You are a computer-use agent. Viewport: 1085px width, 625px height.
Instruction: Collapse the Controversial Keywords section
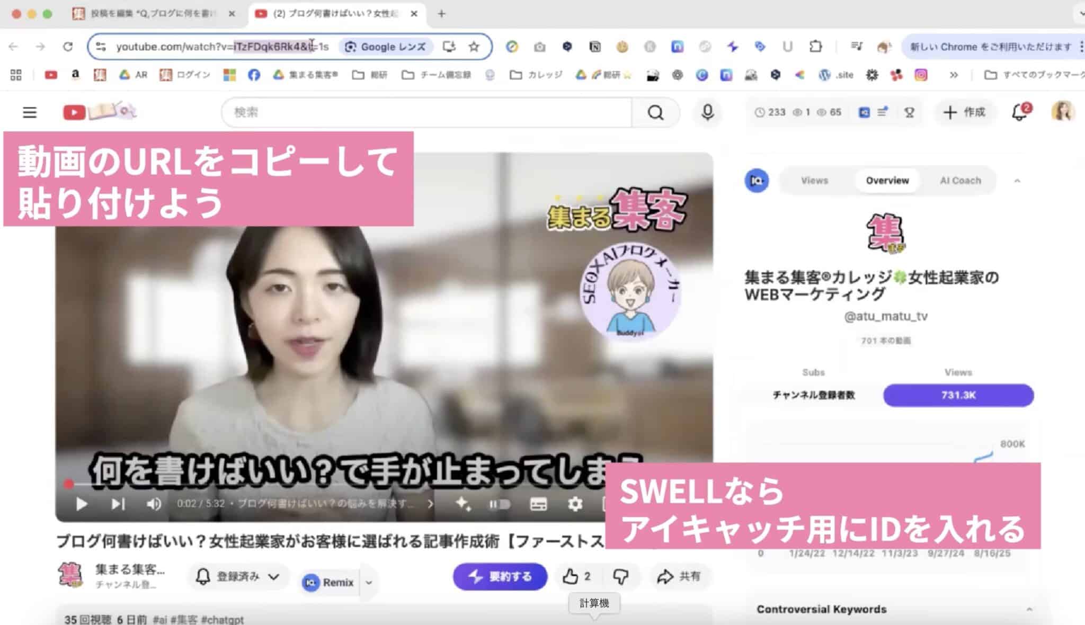coord(1029,609)
